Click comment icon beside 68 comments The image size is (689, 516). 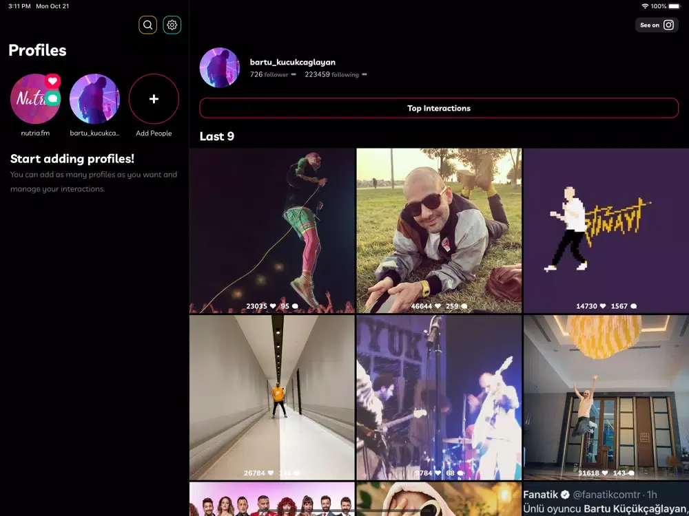point(460,473)
